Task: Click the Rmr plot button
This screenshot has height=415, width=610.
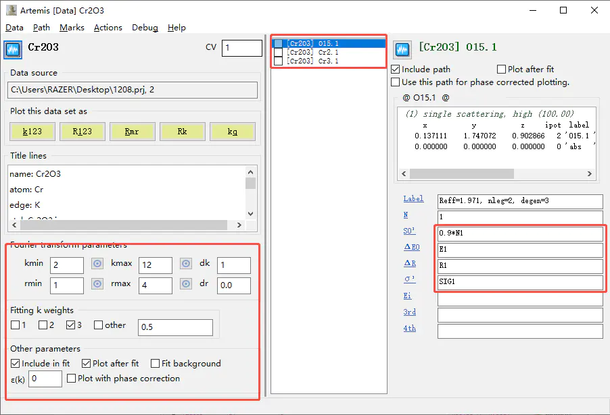Action: click(133, 132)
